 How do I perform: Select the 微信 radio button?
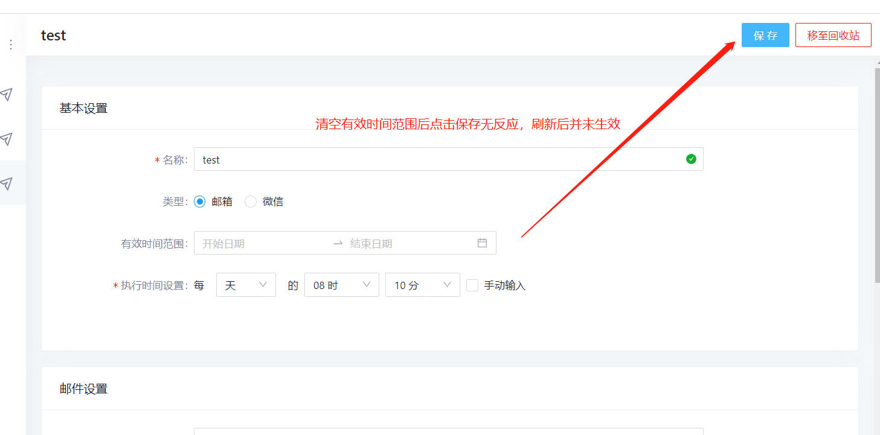pyautogui.click(x=251, y=202)
